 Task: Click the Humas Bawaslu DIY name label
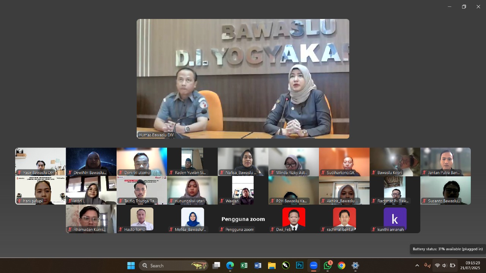(x=156, y=135)
